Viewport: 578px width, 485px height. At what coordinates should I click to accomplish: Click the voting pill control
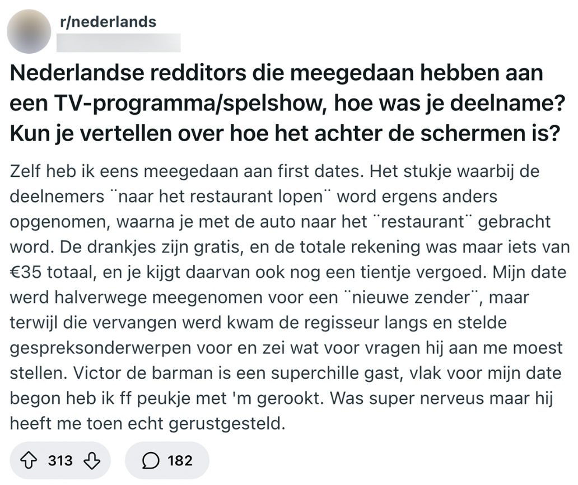60,460
